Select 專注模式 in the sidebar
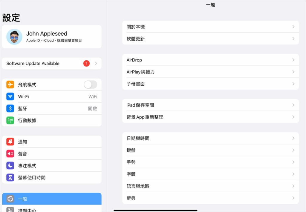306x212 pixels. pyautogui.click(x=52, y=166)
